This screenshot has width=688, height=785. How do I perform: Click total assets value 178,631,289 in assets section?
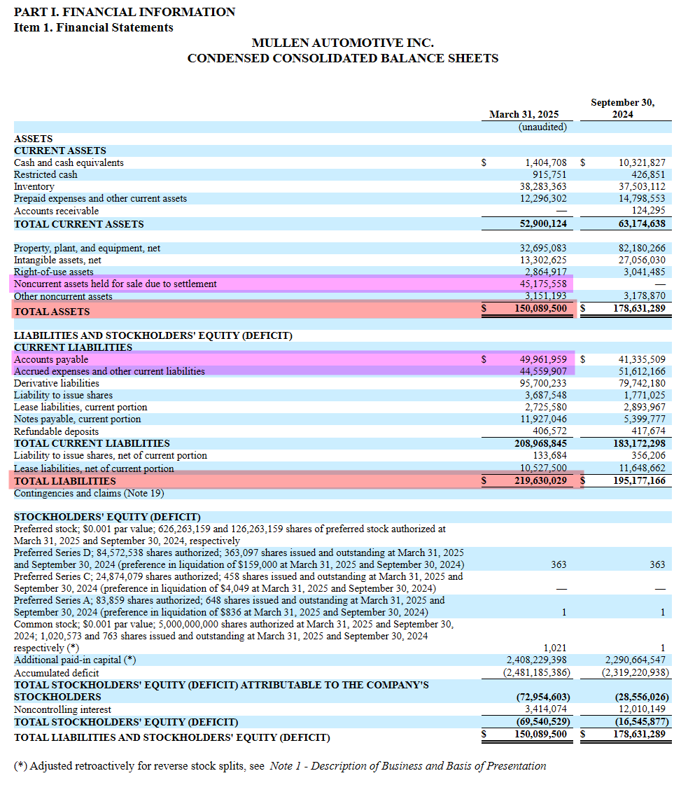[640, 308]
